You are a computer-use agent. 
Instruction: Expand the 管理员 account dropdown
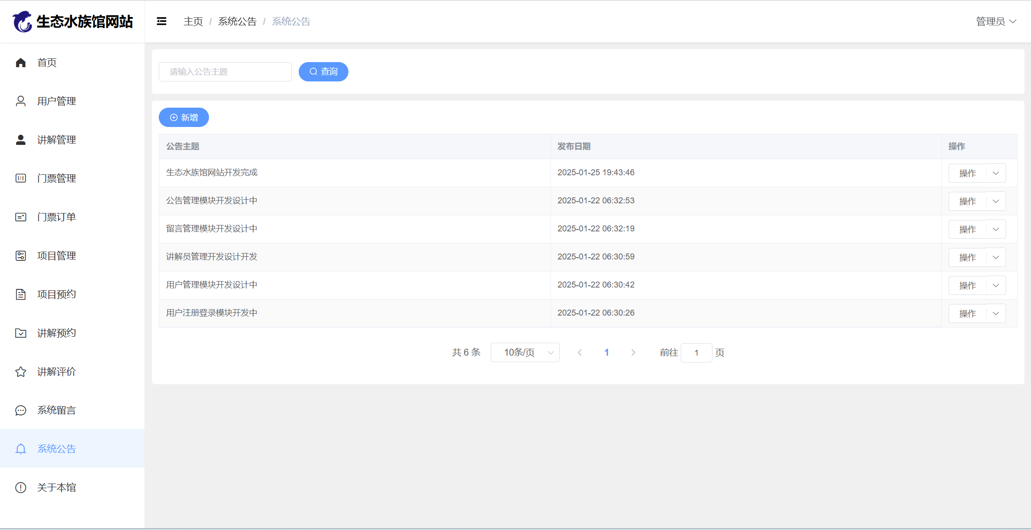(996, 22)
